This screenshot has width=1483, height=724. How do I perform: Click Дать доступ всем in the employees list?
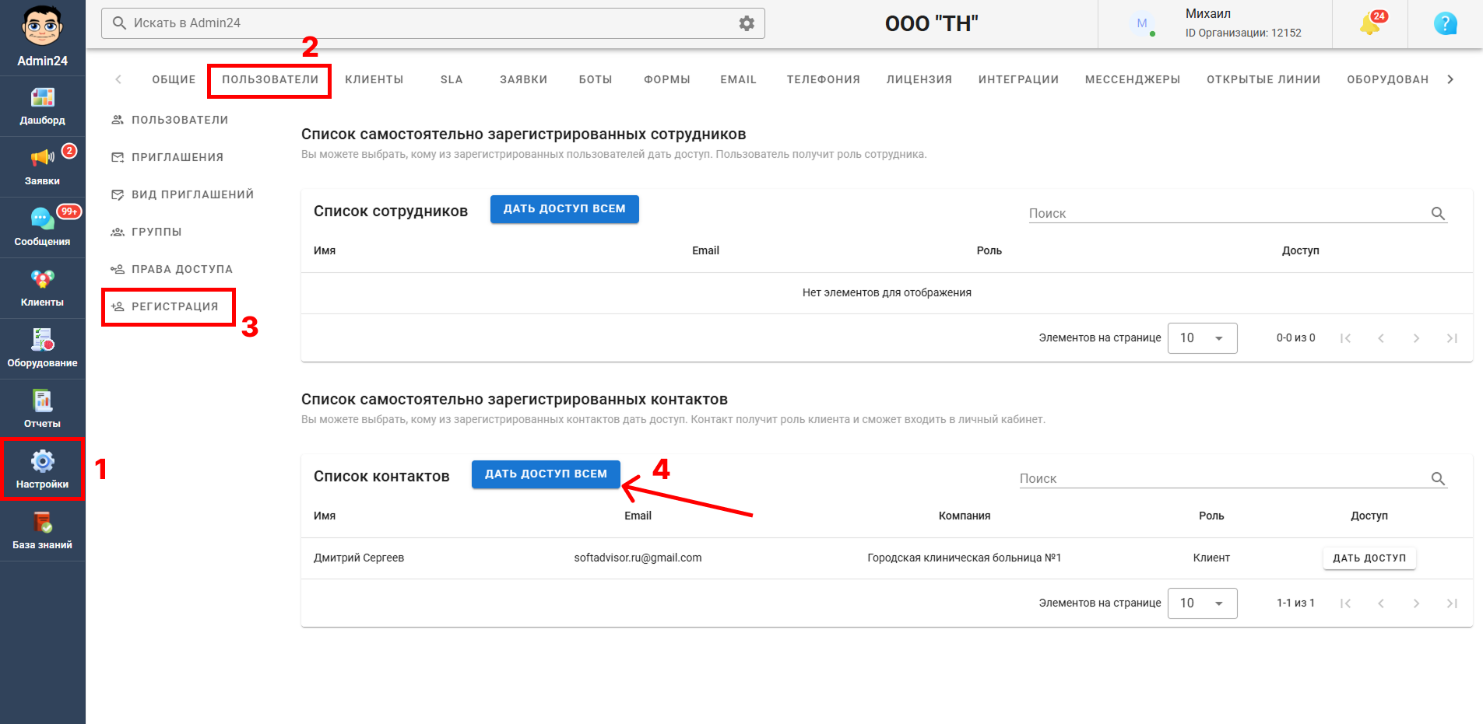(x=564, y=209)
